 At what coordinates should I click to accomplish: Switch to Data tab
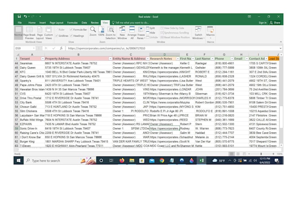click(x=84, y=23)
